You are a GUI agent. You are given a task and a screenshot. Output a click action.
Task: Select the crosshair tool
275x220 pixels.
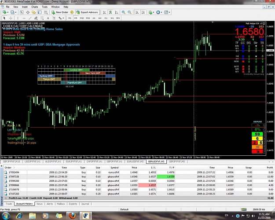point(11,18)
